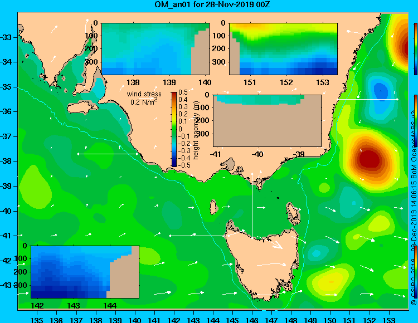Click the 153 label on main bottom axis
This screenshot has height=323, width=418.
coord(389,320)
